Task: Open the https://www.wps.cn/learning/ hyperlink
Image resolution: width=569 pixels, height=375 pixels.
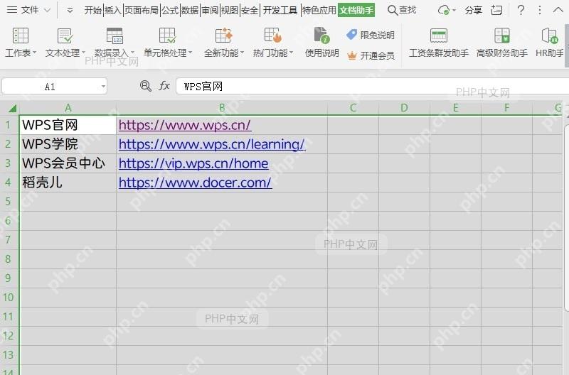Action: (x=212, y=145)
